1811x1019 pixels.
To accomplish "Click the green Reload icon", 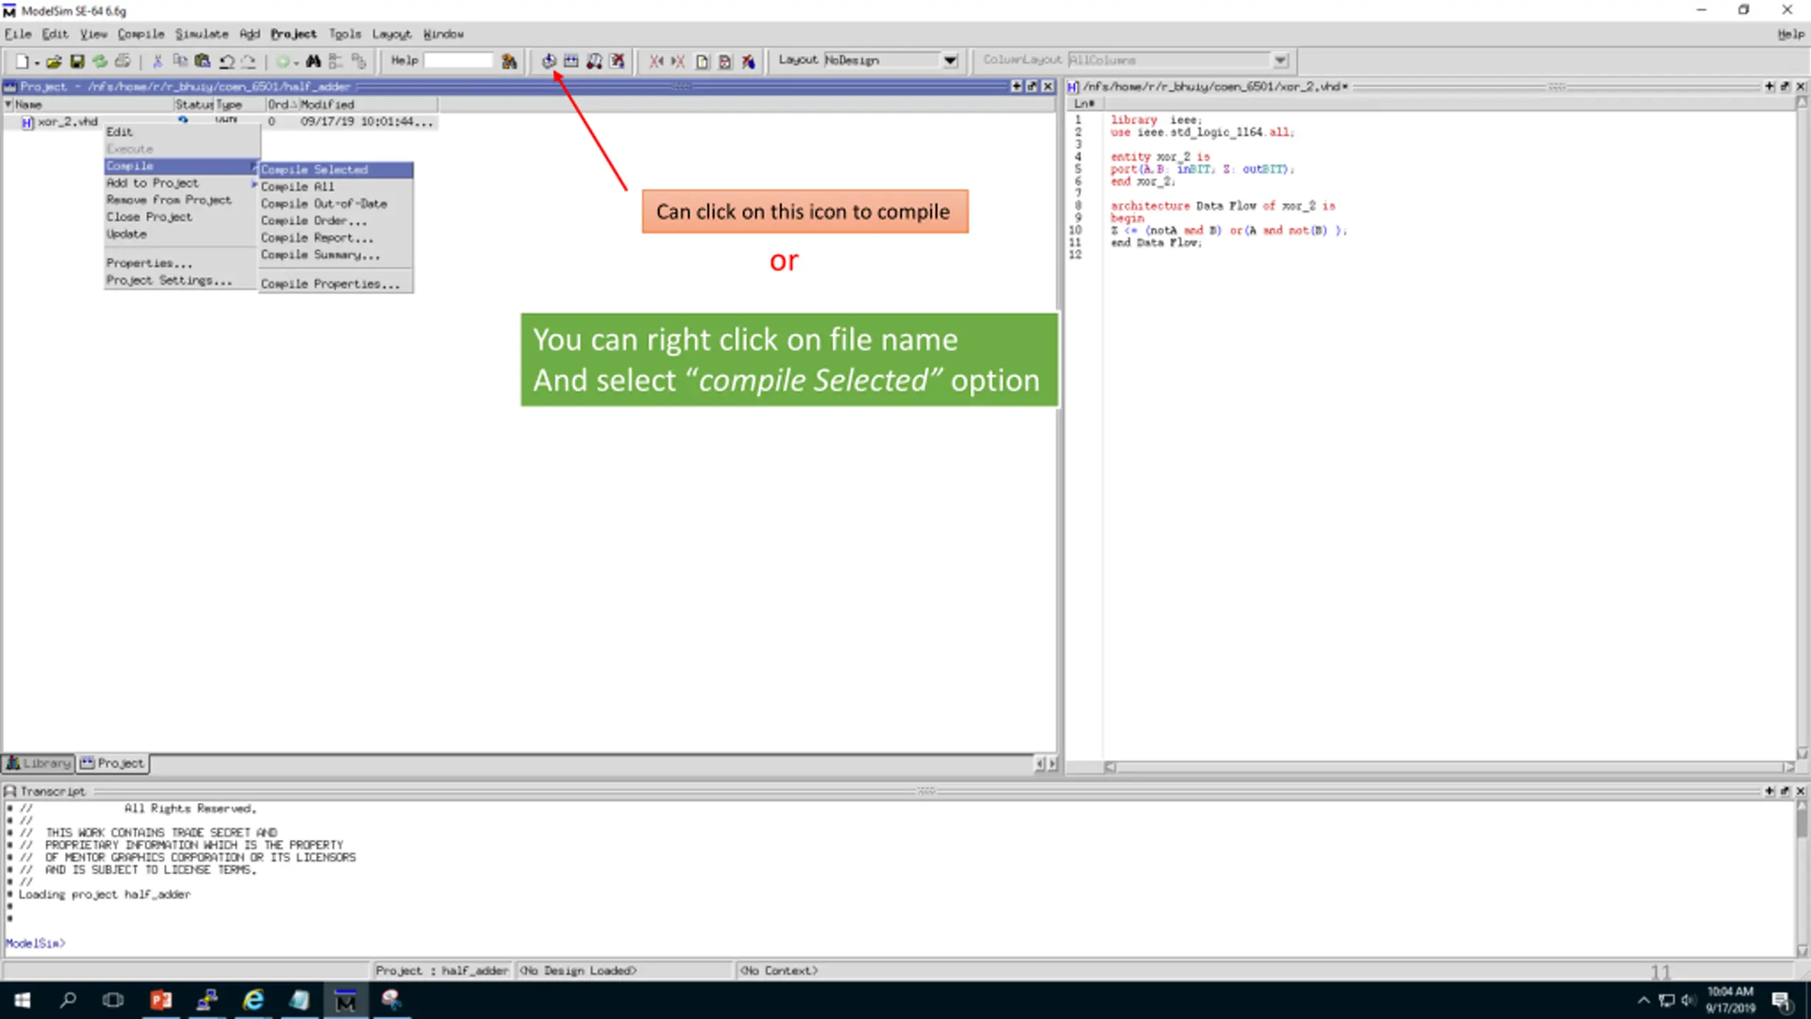I will 100,62.
